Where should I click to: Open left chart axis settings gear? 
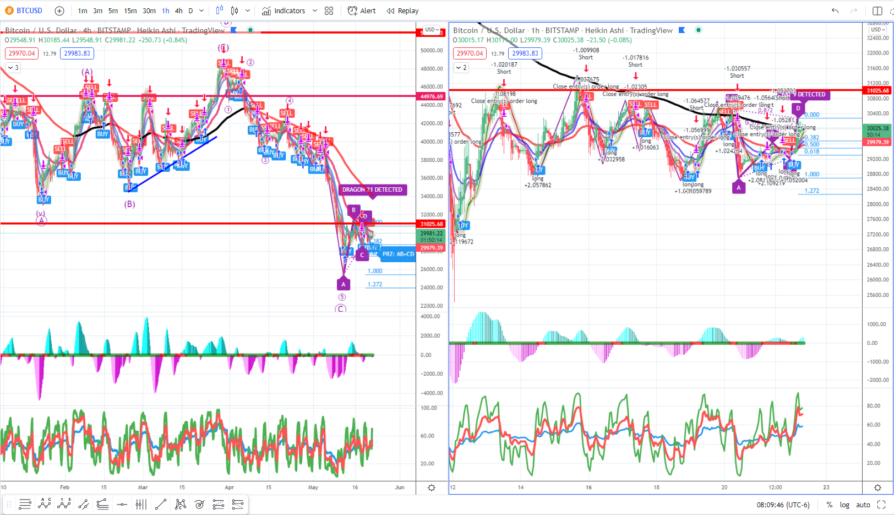coord(432,487)
